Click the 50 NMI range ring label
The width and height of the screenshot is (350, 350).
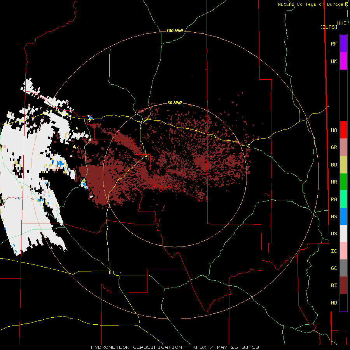pos(175,103)
